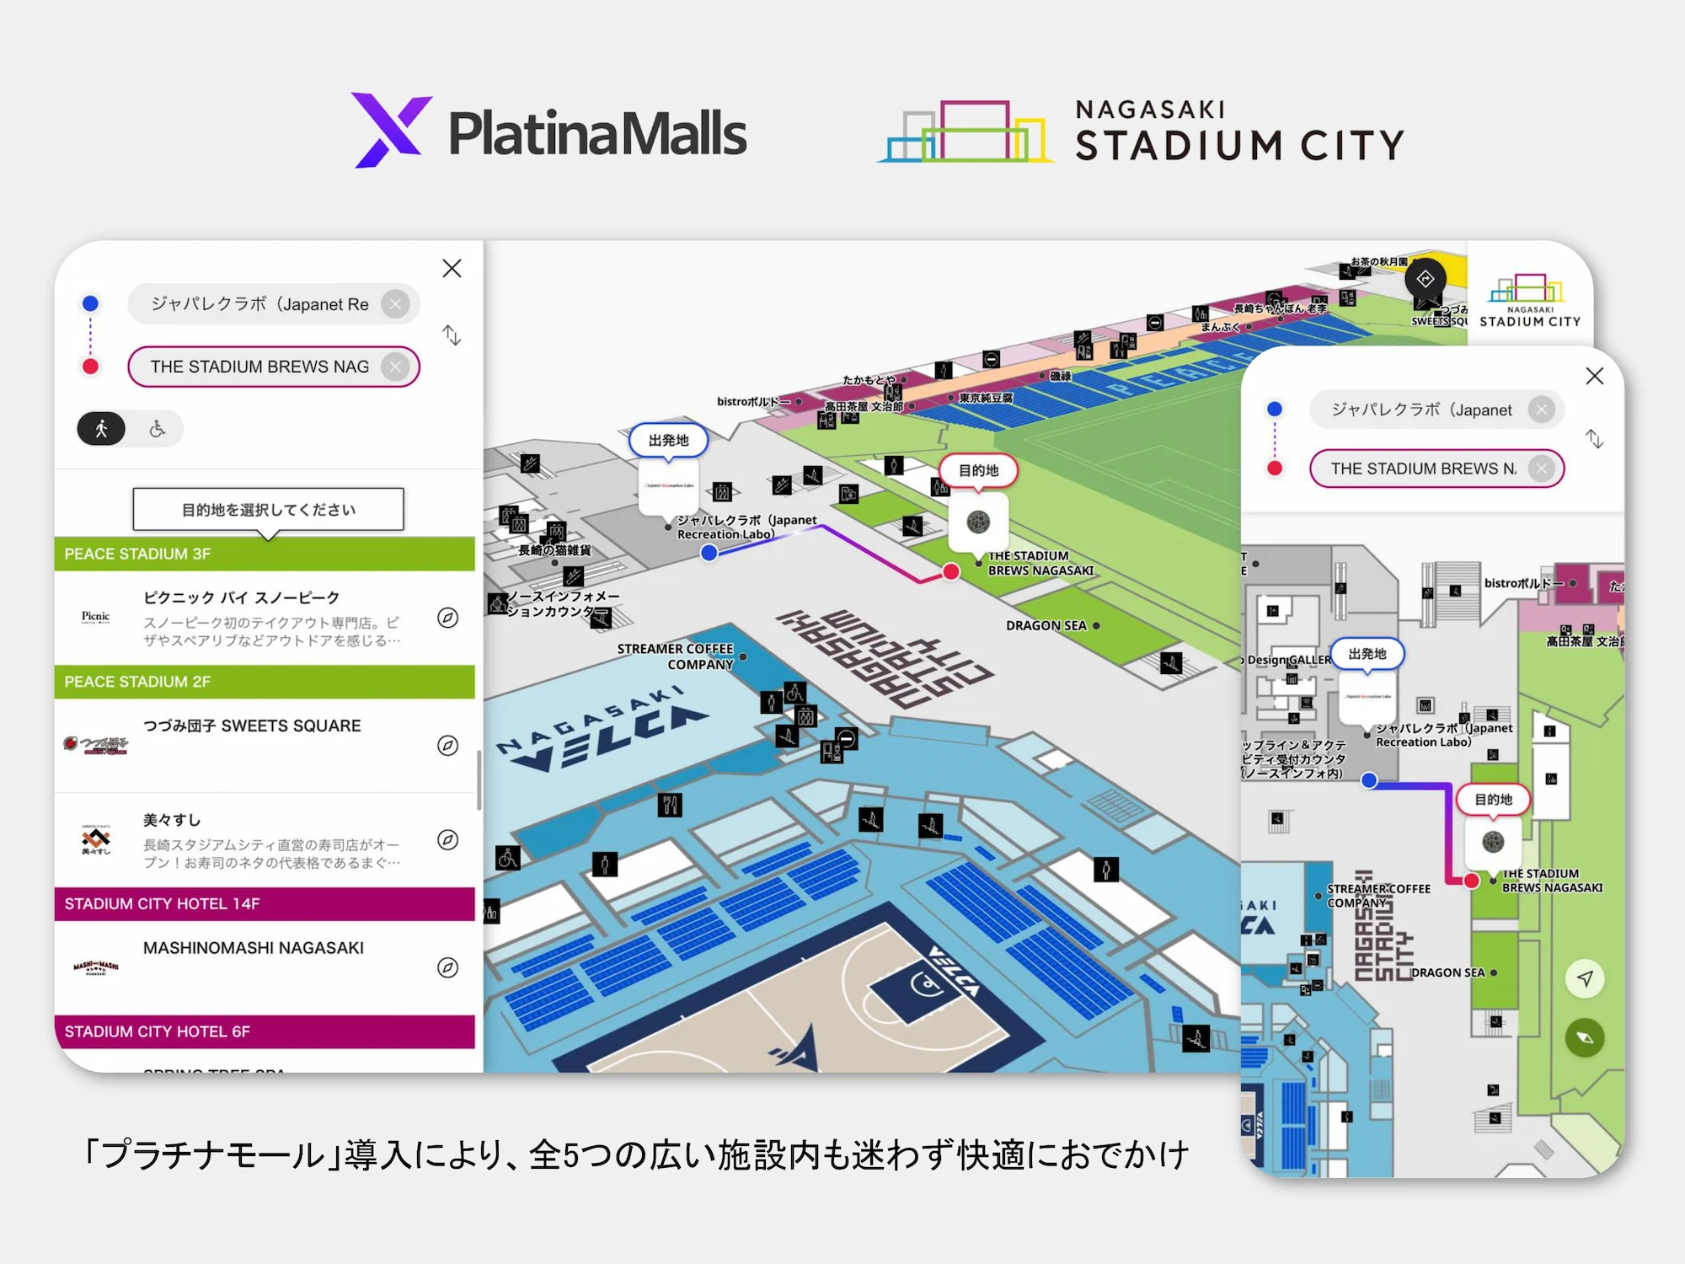Screen dimensions: 1685x1264
Task: Click the origin input field ジャパレクラボ
Action: point(259,304)
